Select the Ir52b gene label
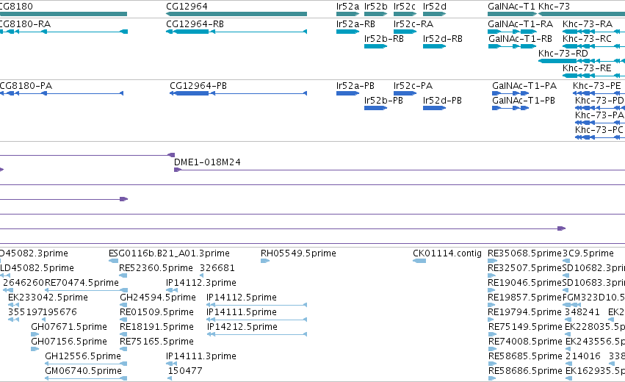 point(376,7)
